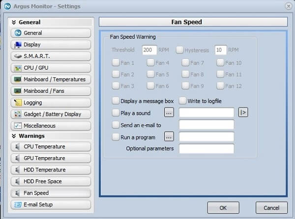Click the General sidebar item icon

click(x=18, y=33)
